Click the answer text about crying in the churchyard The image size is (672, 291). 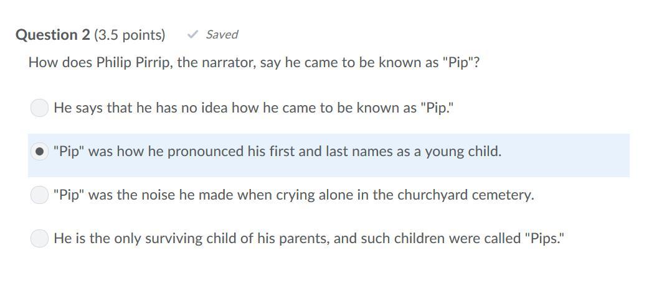[294, 195]
